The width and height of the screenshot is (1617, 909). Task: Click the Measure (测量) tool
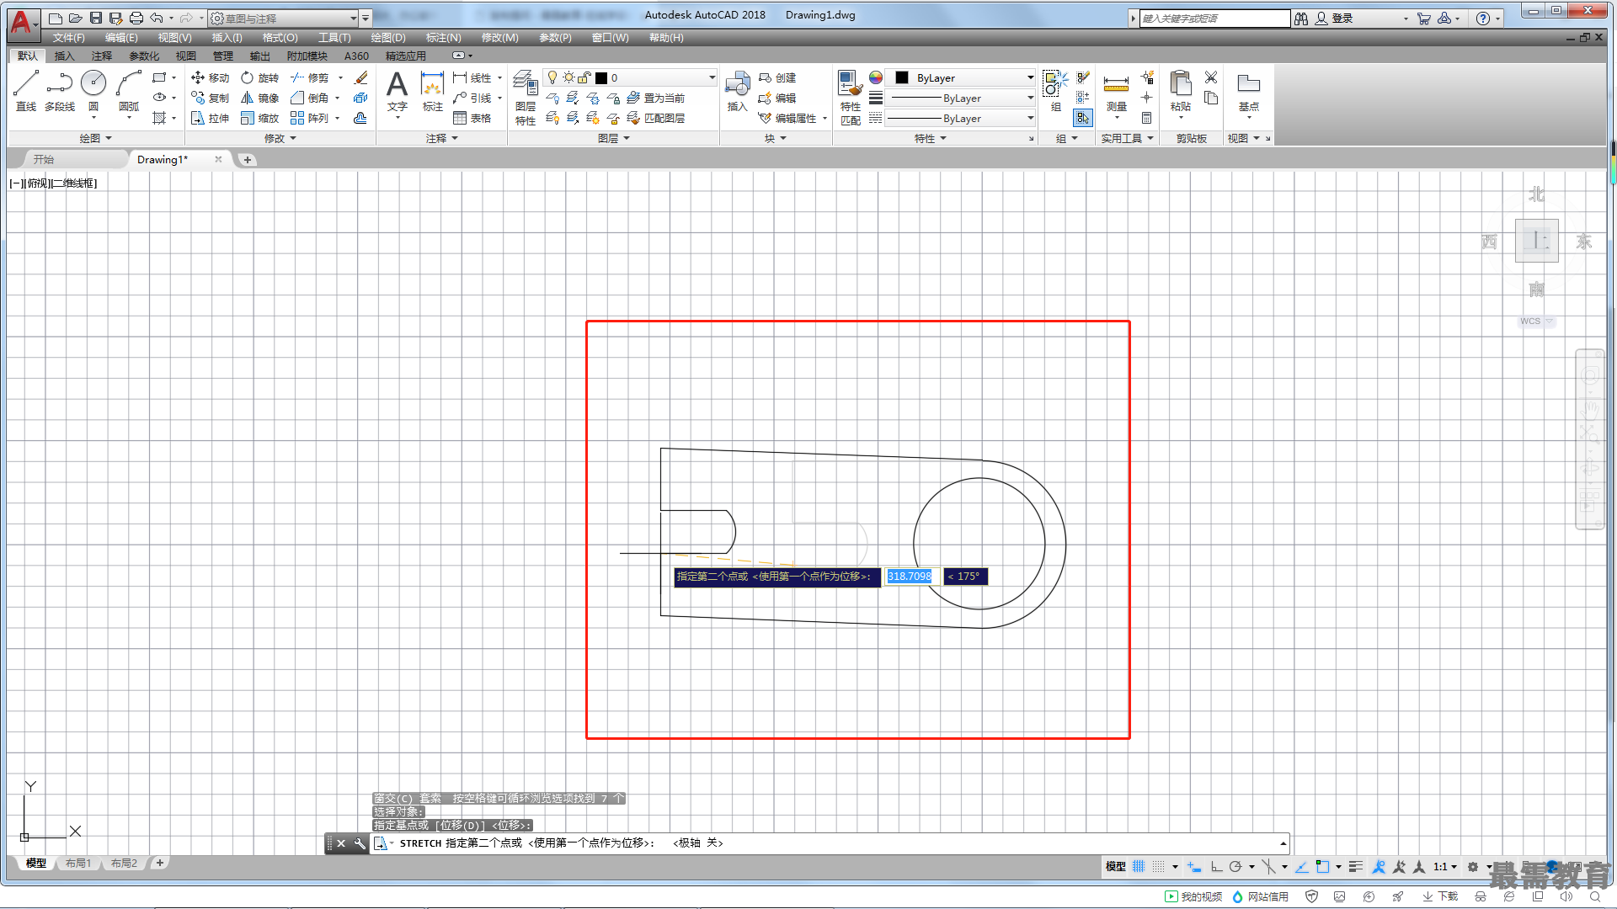pos(1116,91)
